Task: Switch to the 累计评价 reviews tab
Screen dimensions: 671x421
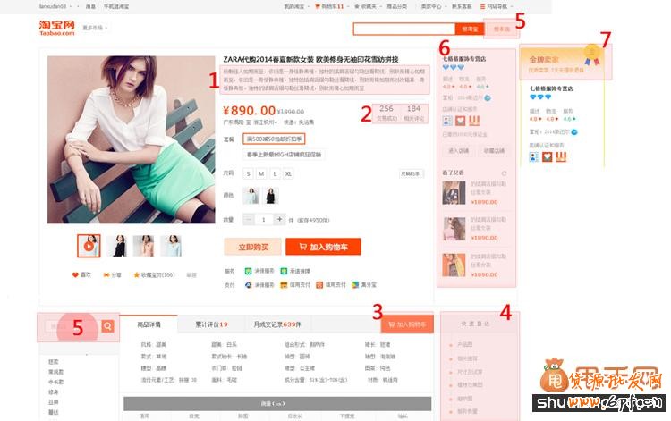Action: [x=211, y=324]
